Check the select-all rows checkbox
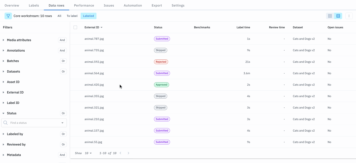Screen dimensions: 356x163 pos(75,27)
